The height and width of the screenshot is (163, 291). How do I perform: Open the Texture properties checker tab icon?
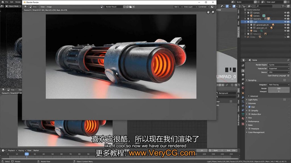coord(243,124)
